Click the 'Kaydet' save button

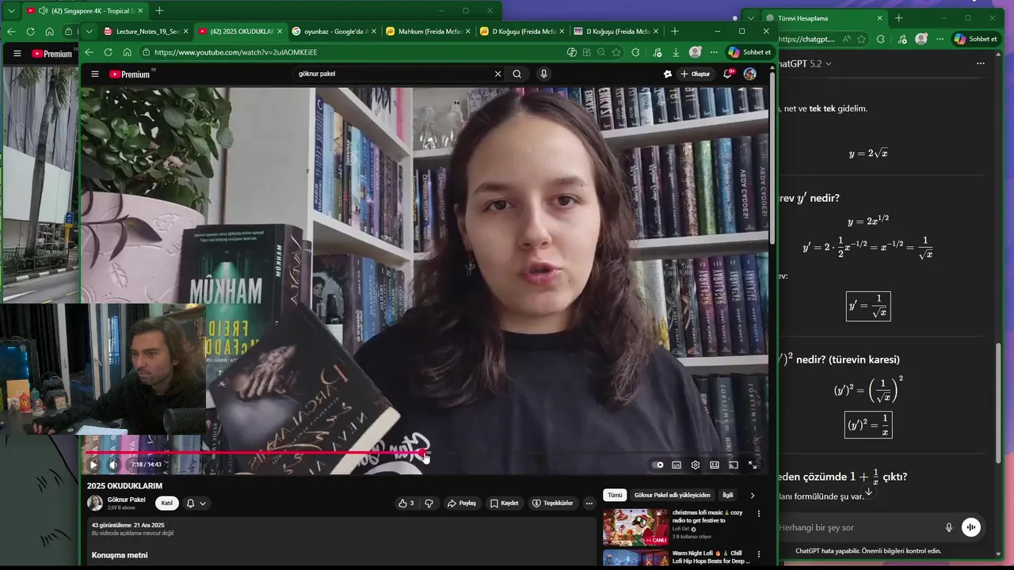click(x=504, y=503)
